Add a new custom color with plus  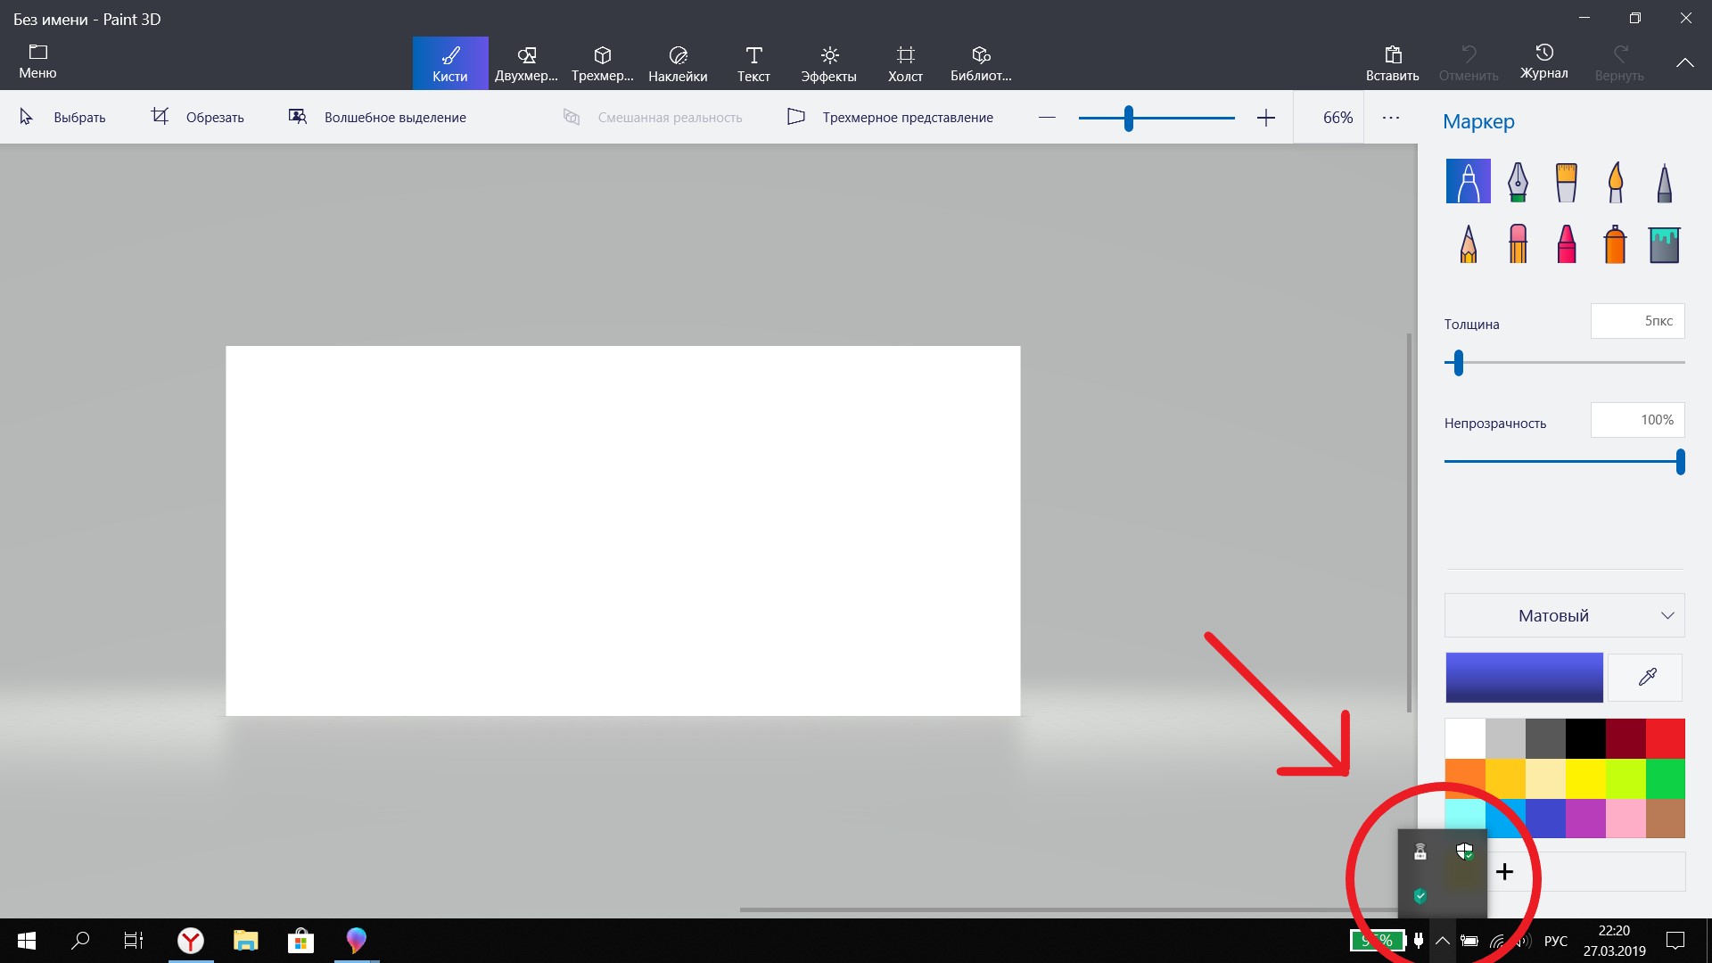click(x=1504, y=871)
